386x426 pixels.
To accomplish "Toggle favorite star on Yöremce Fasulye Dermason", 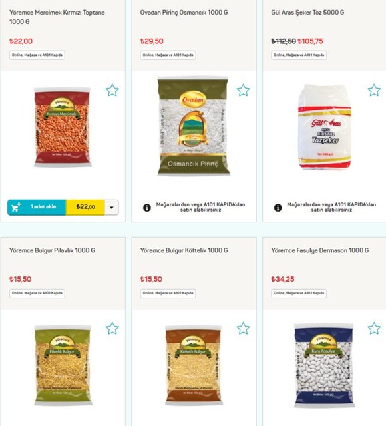I will [374, 328].
